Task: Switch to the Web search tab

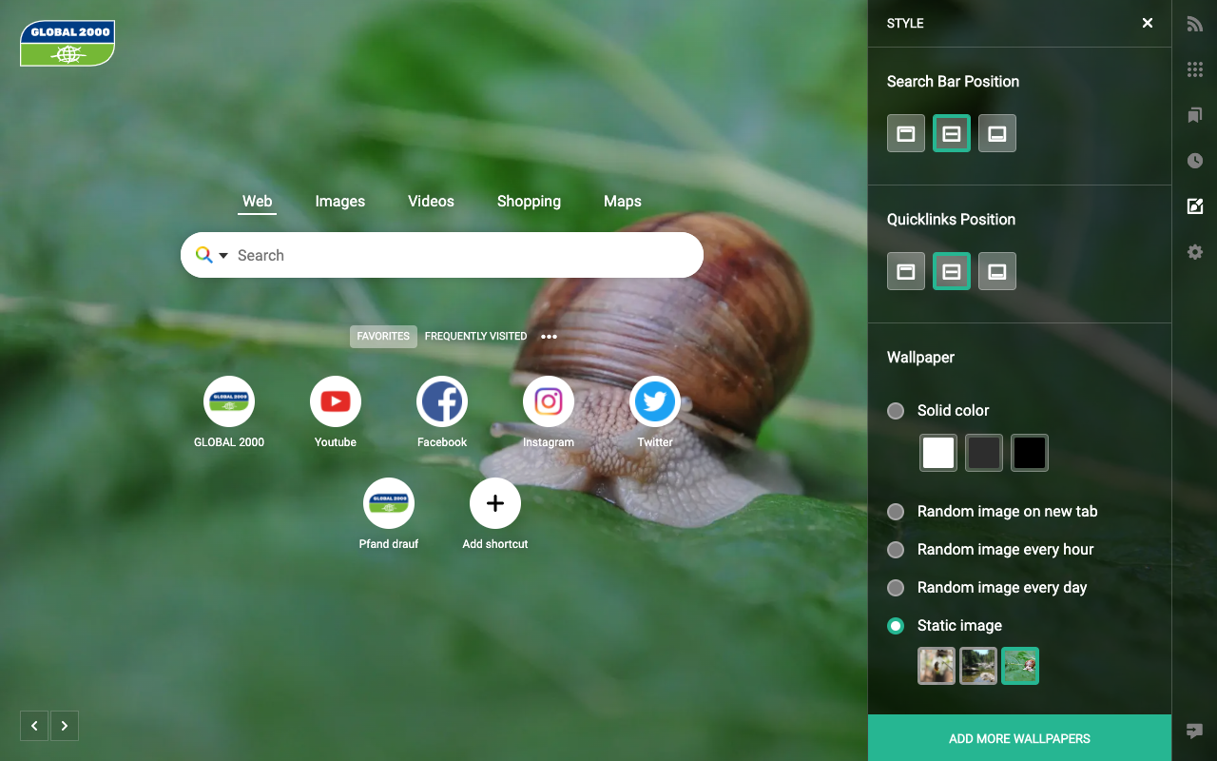Action: pyautogui.click(x=257, y=202)
